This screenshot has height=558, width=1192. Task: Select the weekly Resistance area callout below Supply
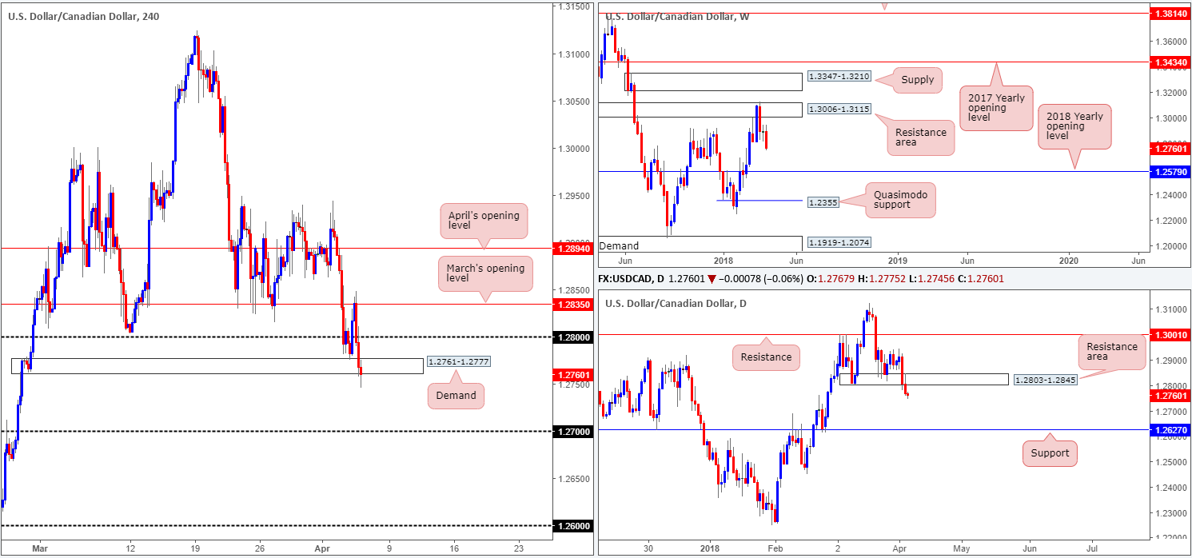coord(921,138)
